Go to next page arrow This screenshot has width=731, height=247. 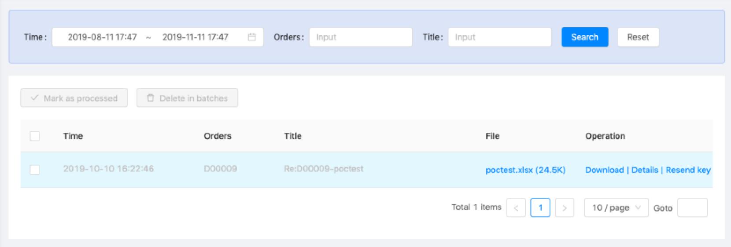565,208
